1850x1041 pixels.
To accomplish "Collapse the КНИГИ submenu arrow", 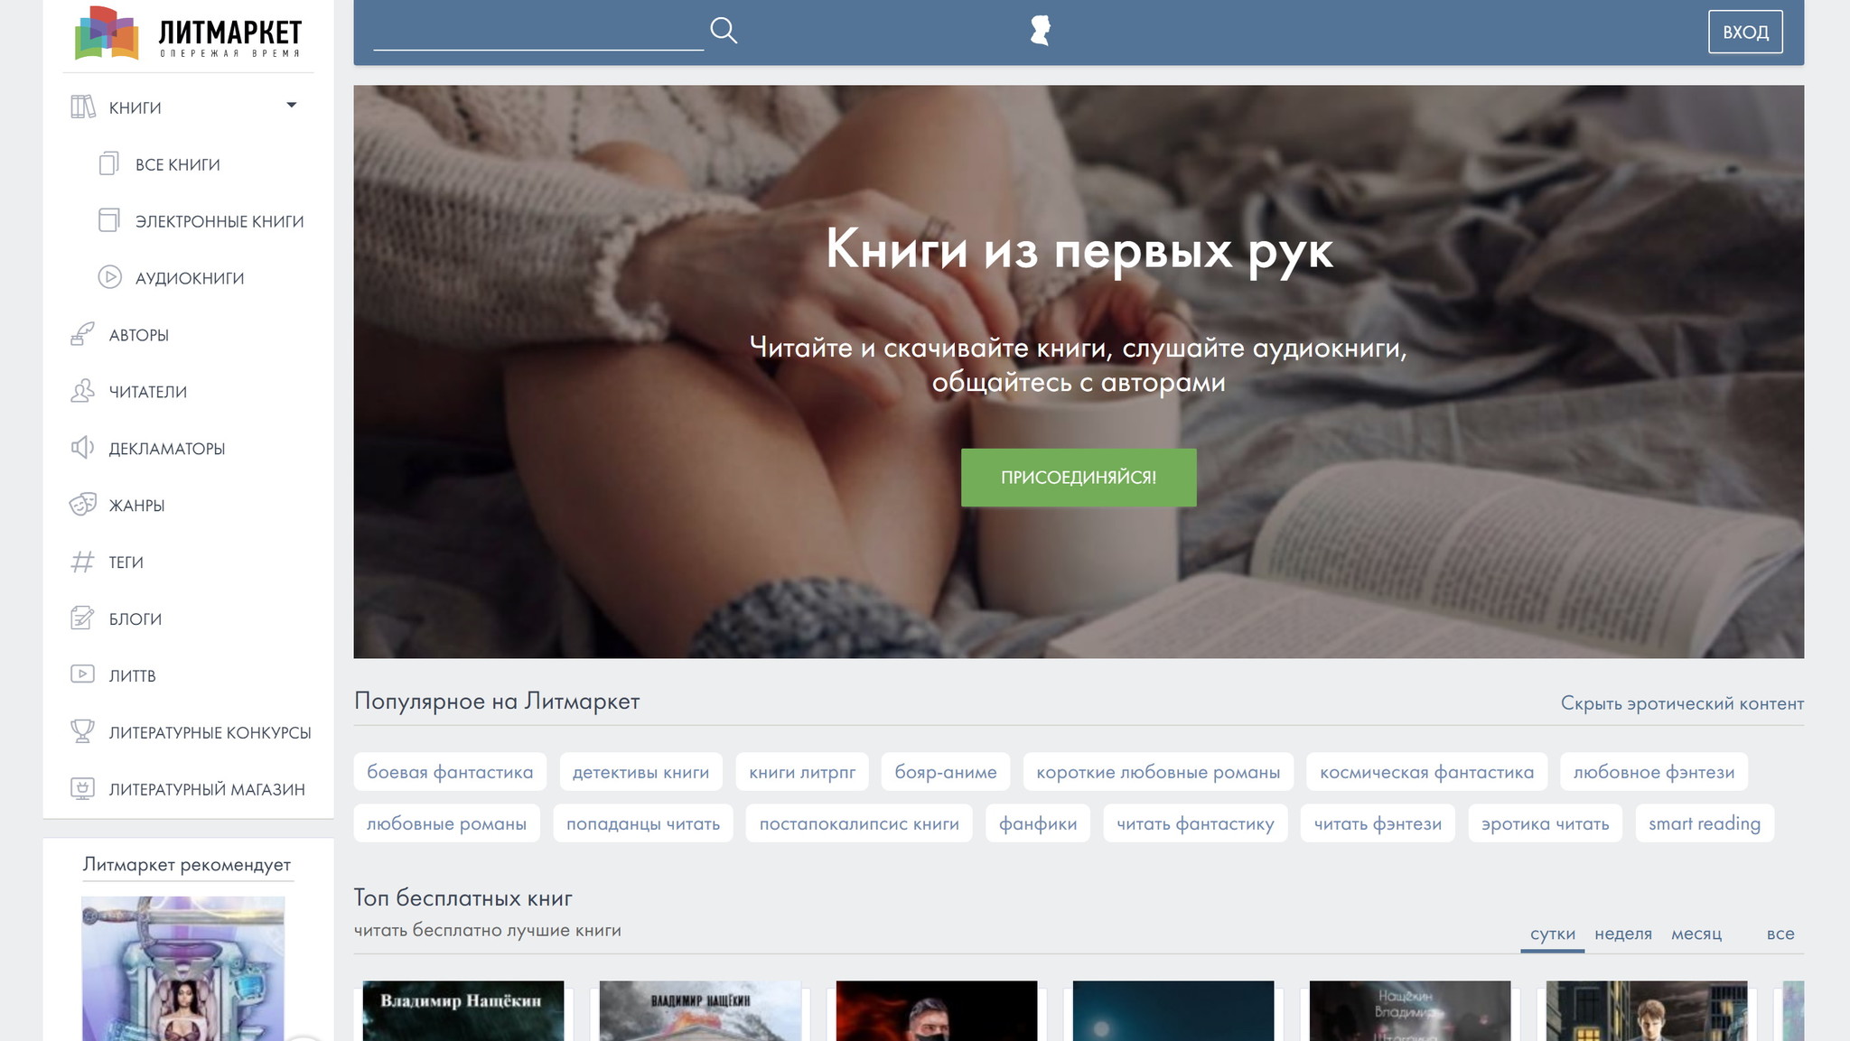I will 291,106.
